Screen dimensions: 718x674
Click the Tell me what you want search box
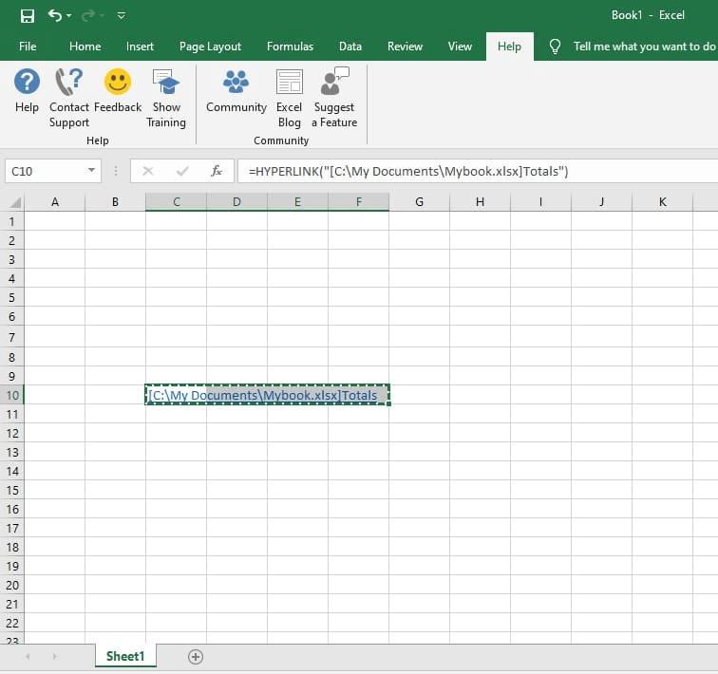(644, 47)
